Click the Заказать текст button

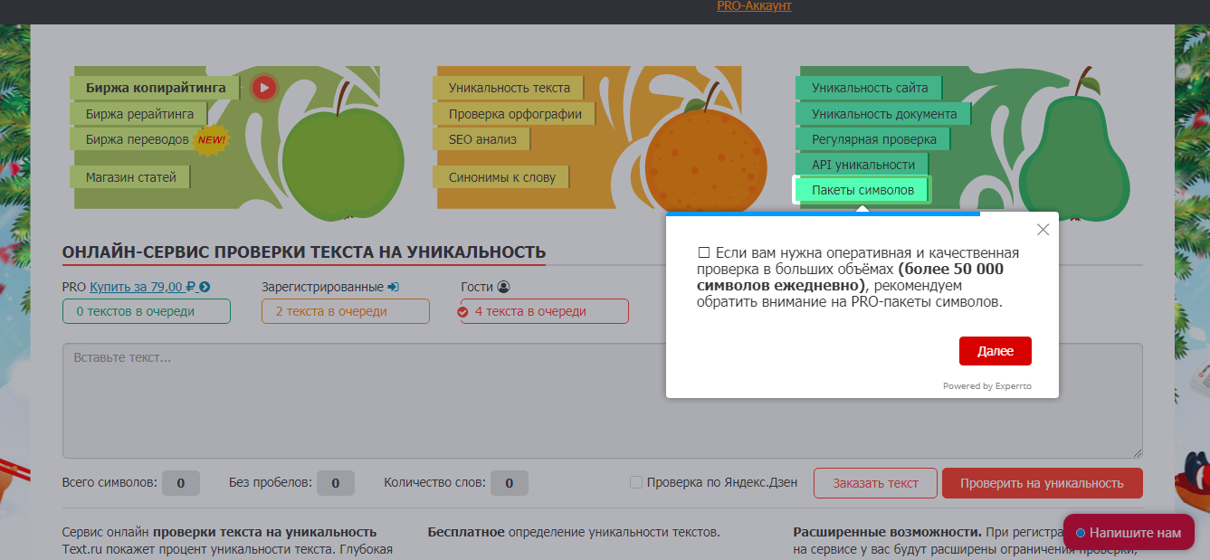(875, 483)
